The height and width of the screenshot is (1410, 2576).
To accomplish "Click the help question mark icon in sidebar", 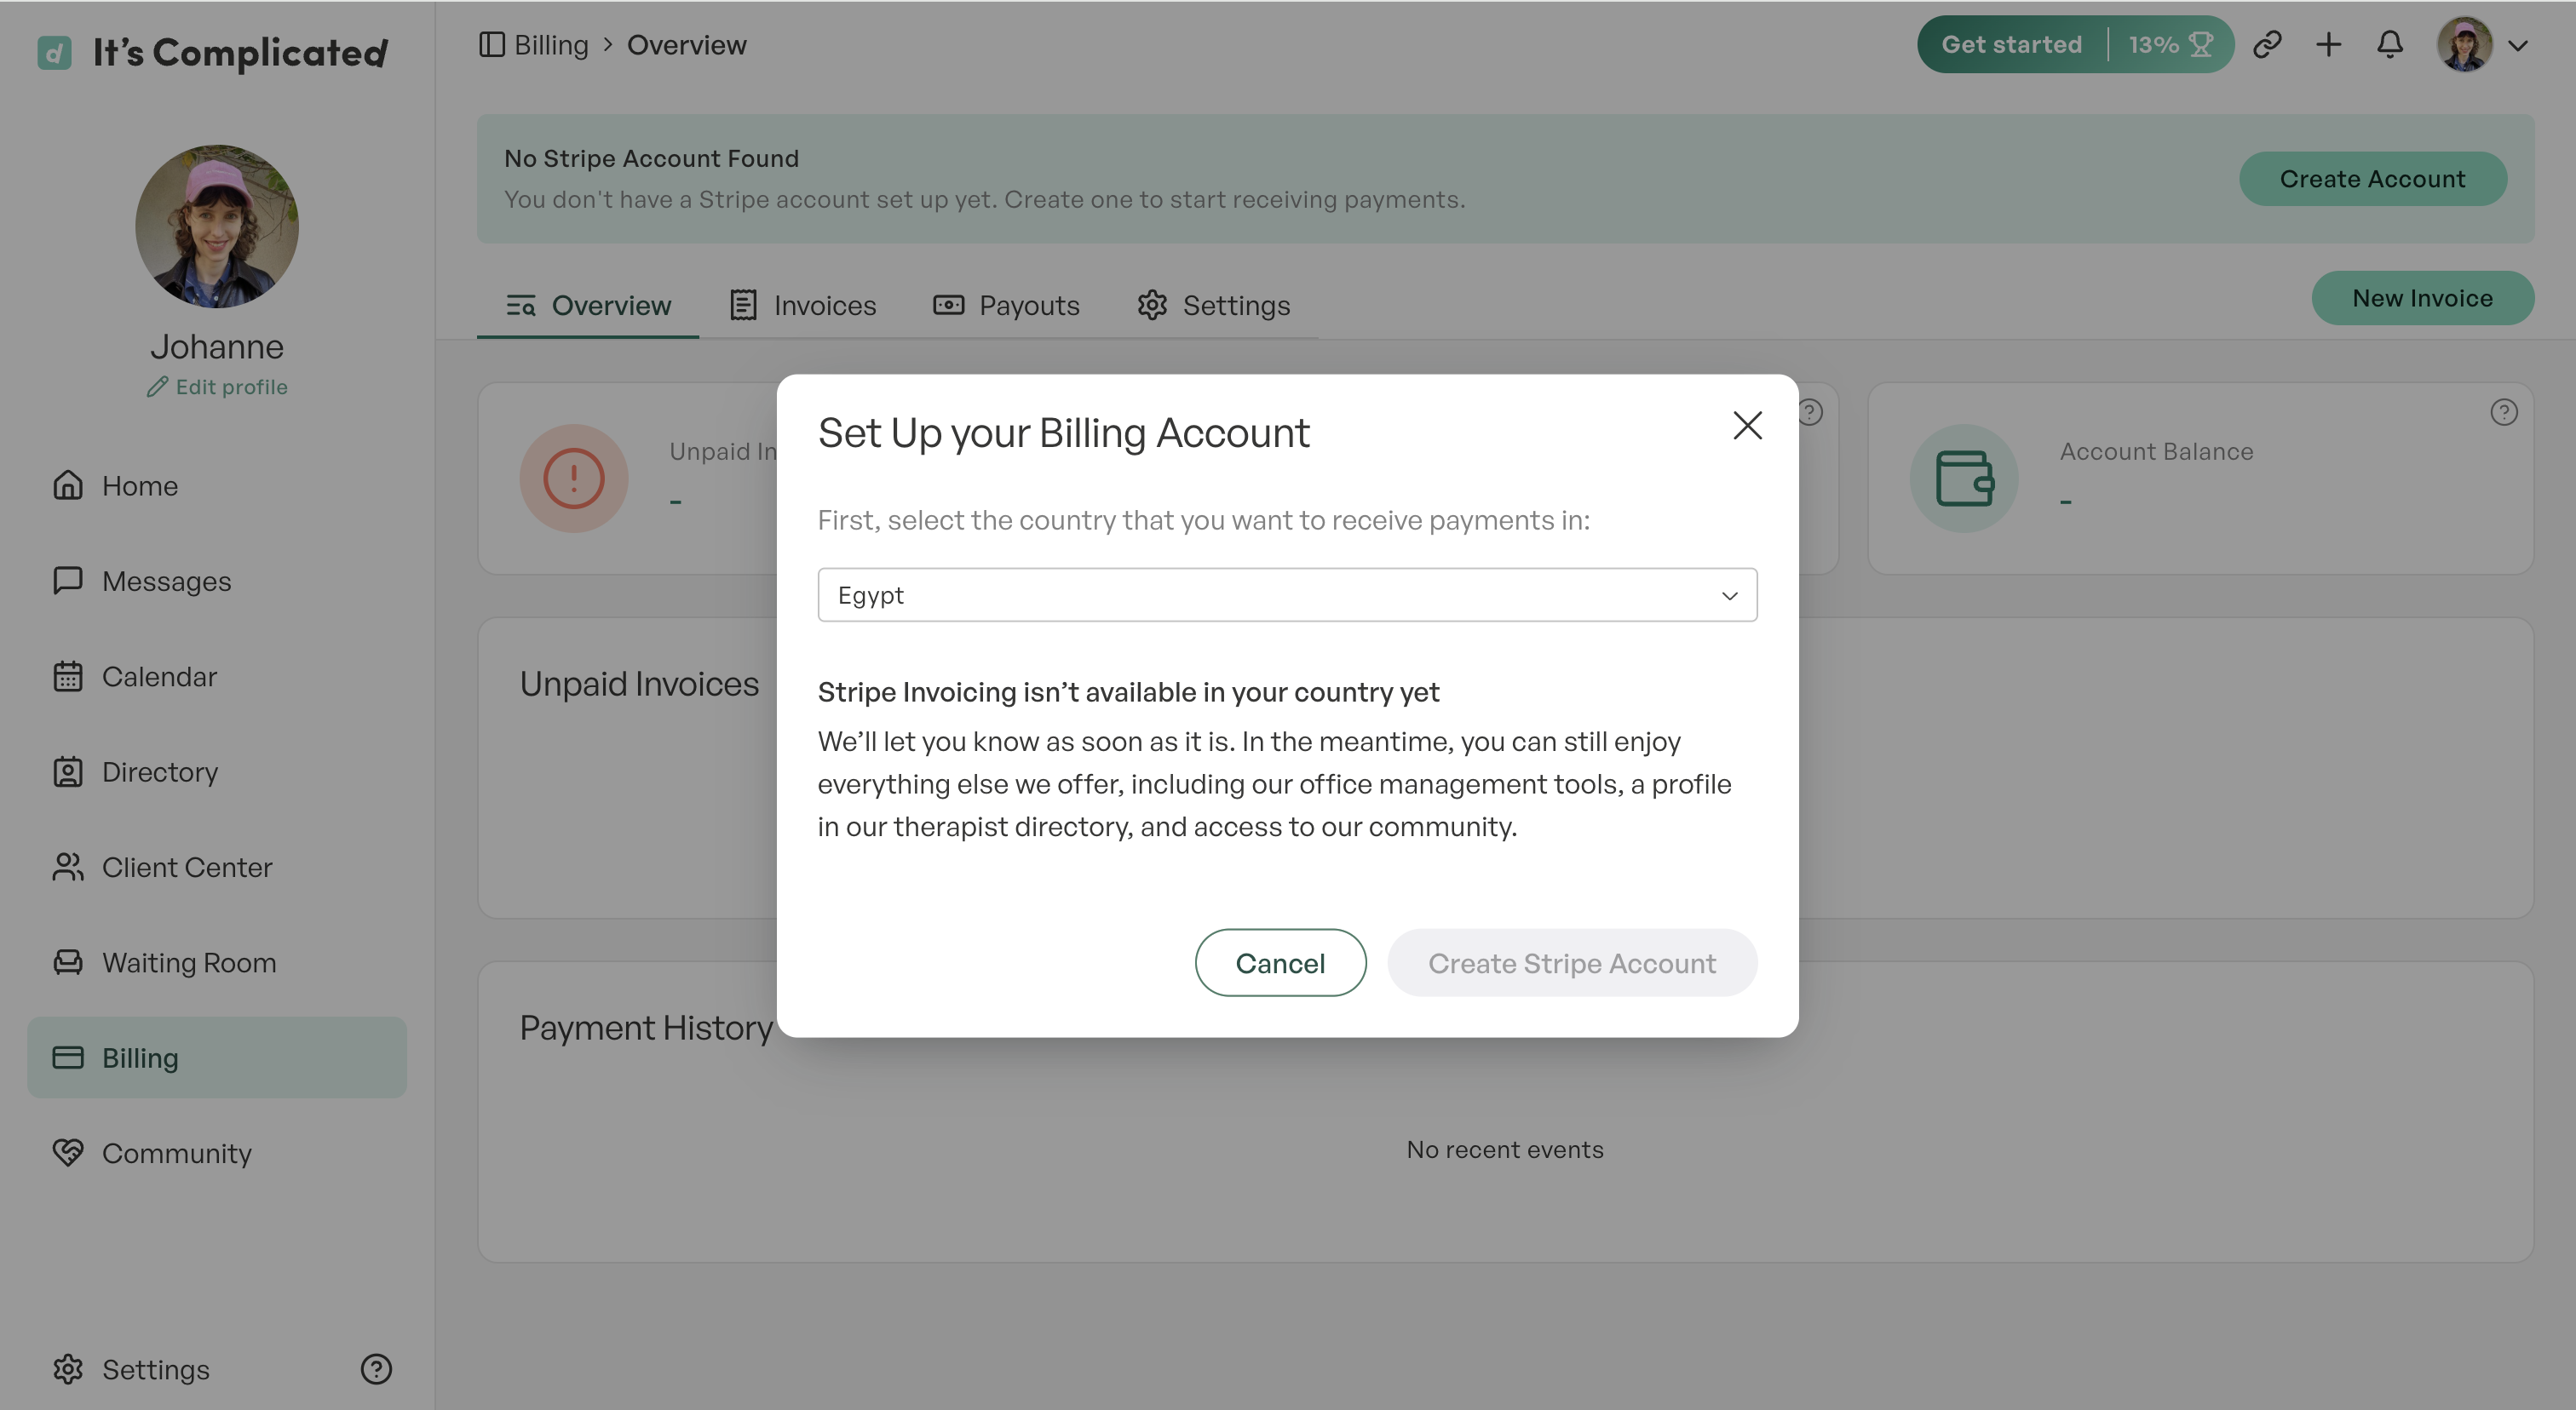I will [x=376, y=1369].
